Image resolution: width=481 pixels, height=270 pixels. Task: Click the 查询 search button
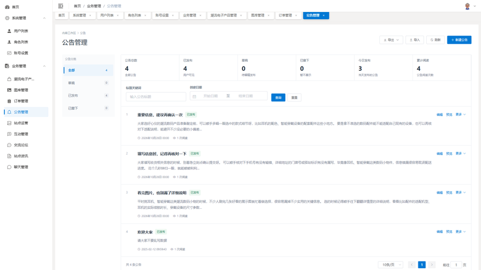tap(278, 98)
